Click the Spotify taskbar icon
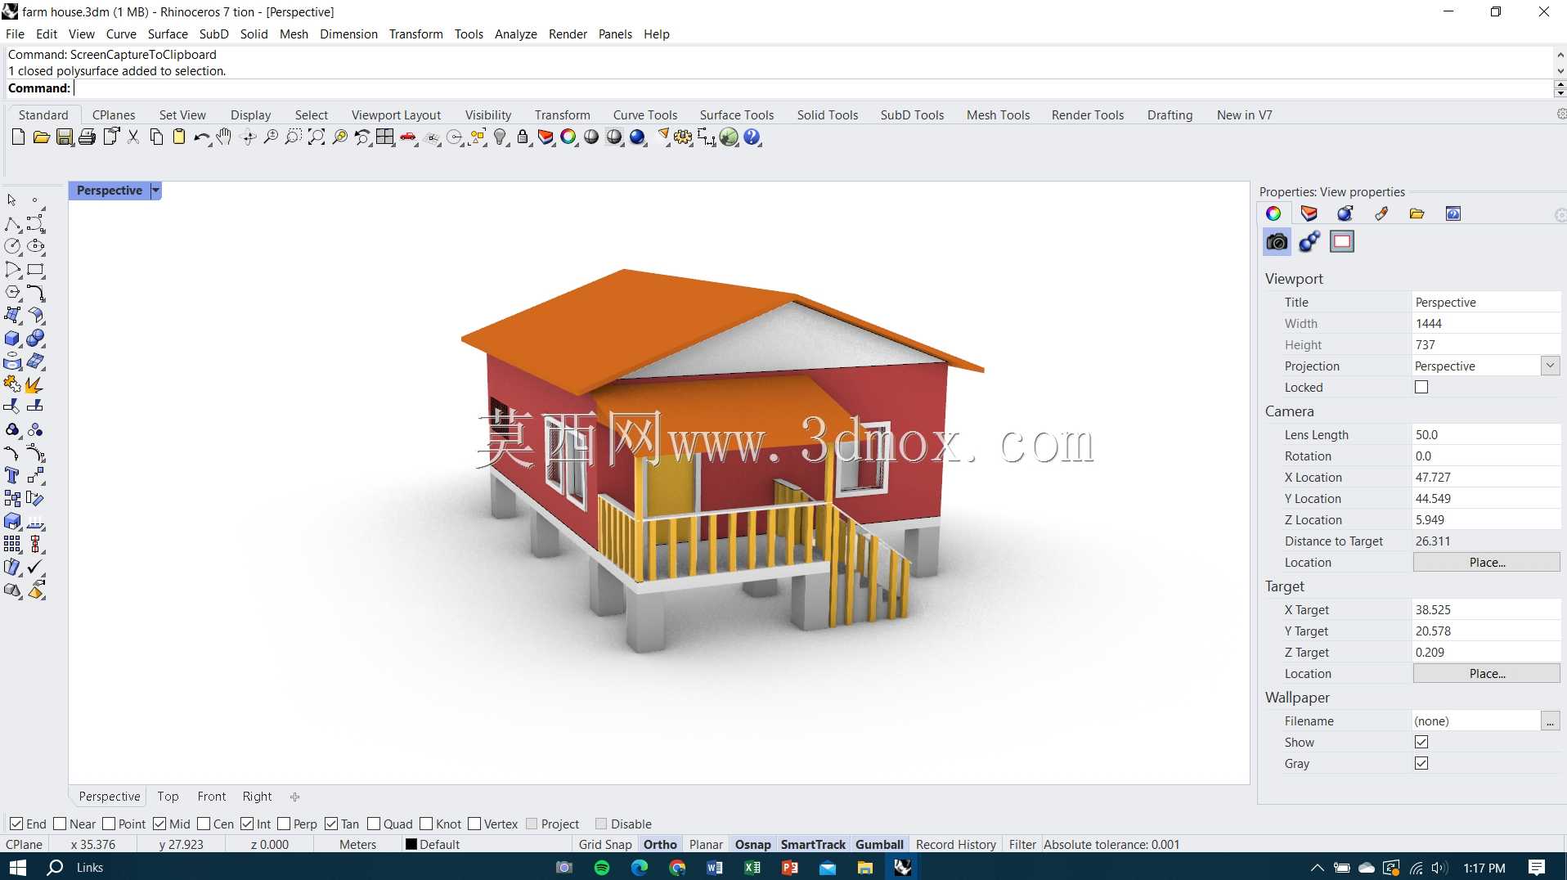Screen dimensions: 1567x880 (x=602, y=868)
